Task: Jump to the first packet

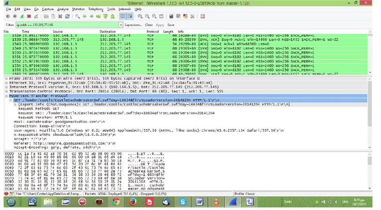Action: point(105,16)
